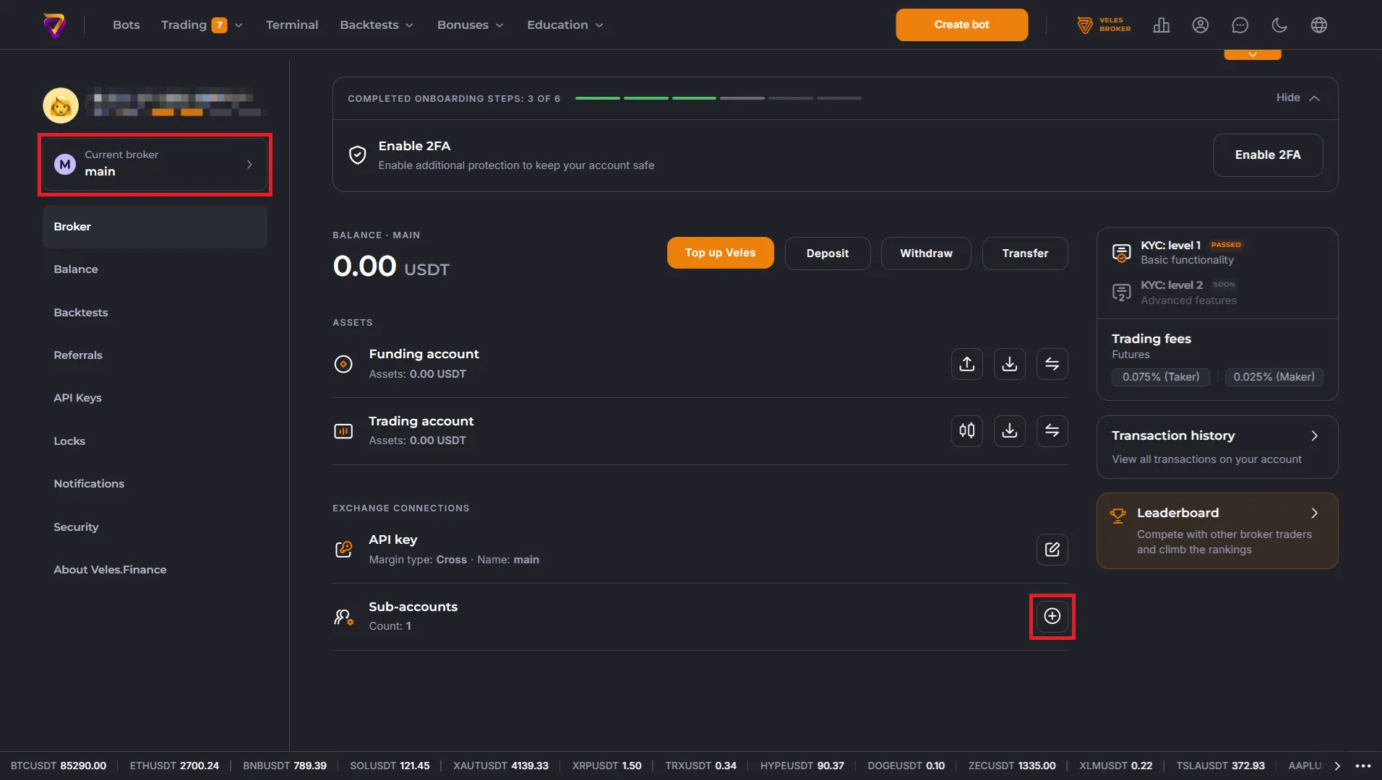
Task: Open the language globe icon
Action: point(1318,25)
